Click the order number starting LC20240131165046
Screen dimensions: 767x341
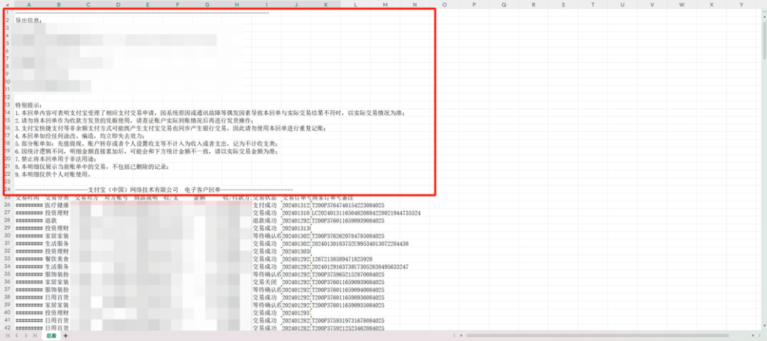tap(366, 213)
